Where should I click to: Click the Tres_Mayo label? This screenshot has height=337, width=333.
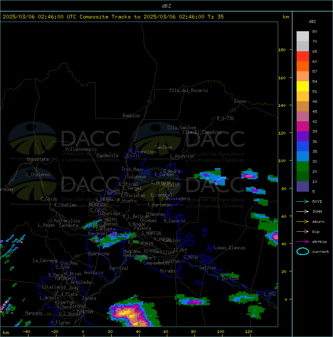coord(132,169)
